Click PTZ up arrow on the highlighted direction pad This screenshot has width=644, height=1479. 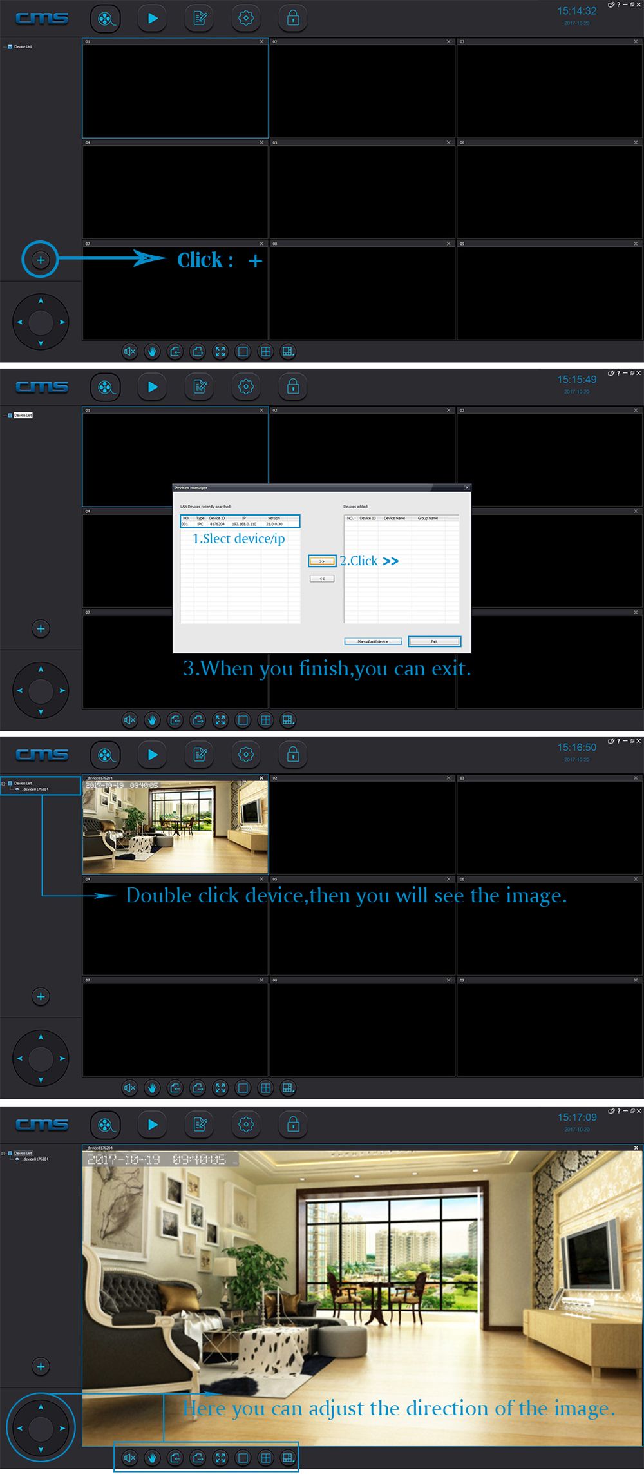[x=41, y=1407]
